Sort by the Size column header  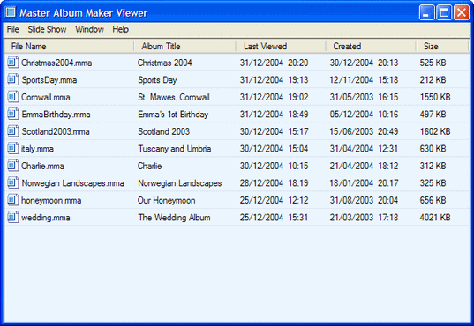[x=442, y=46]
